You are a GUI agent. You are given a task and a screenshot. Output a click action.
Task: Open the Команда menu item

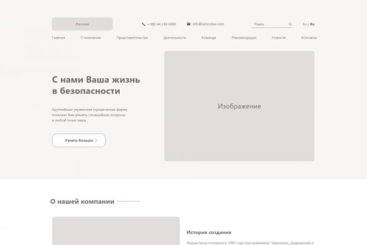209,37
